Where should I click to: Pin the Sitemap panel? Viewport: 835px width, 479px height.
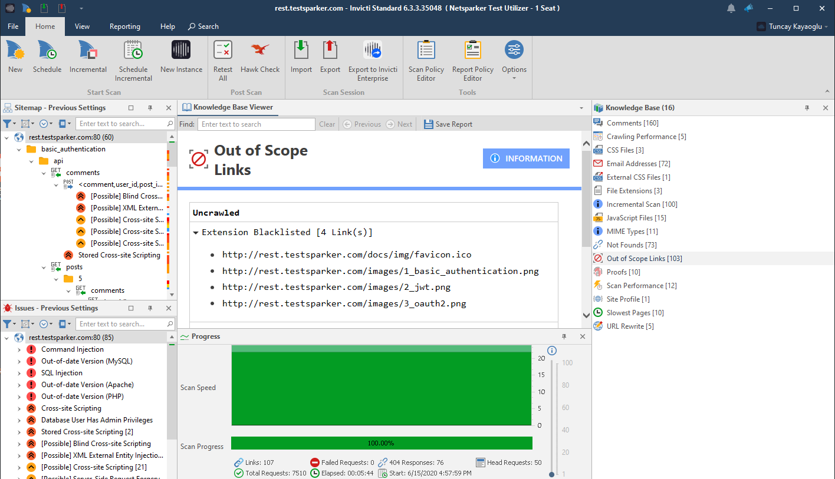(x=150, y=108)
